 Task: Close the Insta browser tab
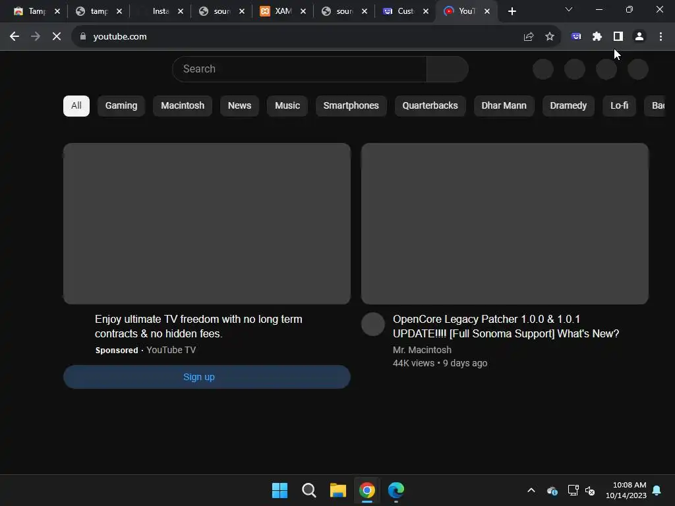click(x=181, y=12)
